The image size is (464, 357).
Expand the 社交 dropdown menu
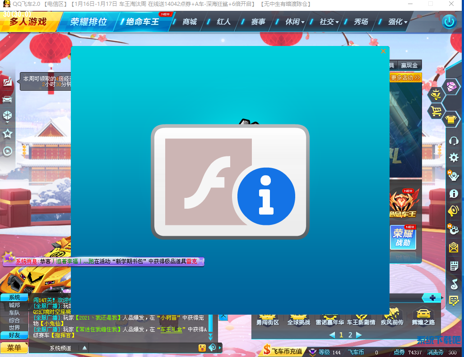(326, 21)
